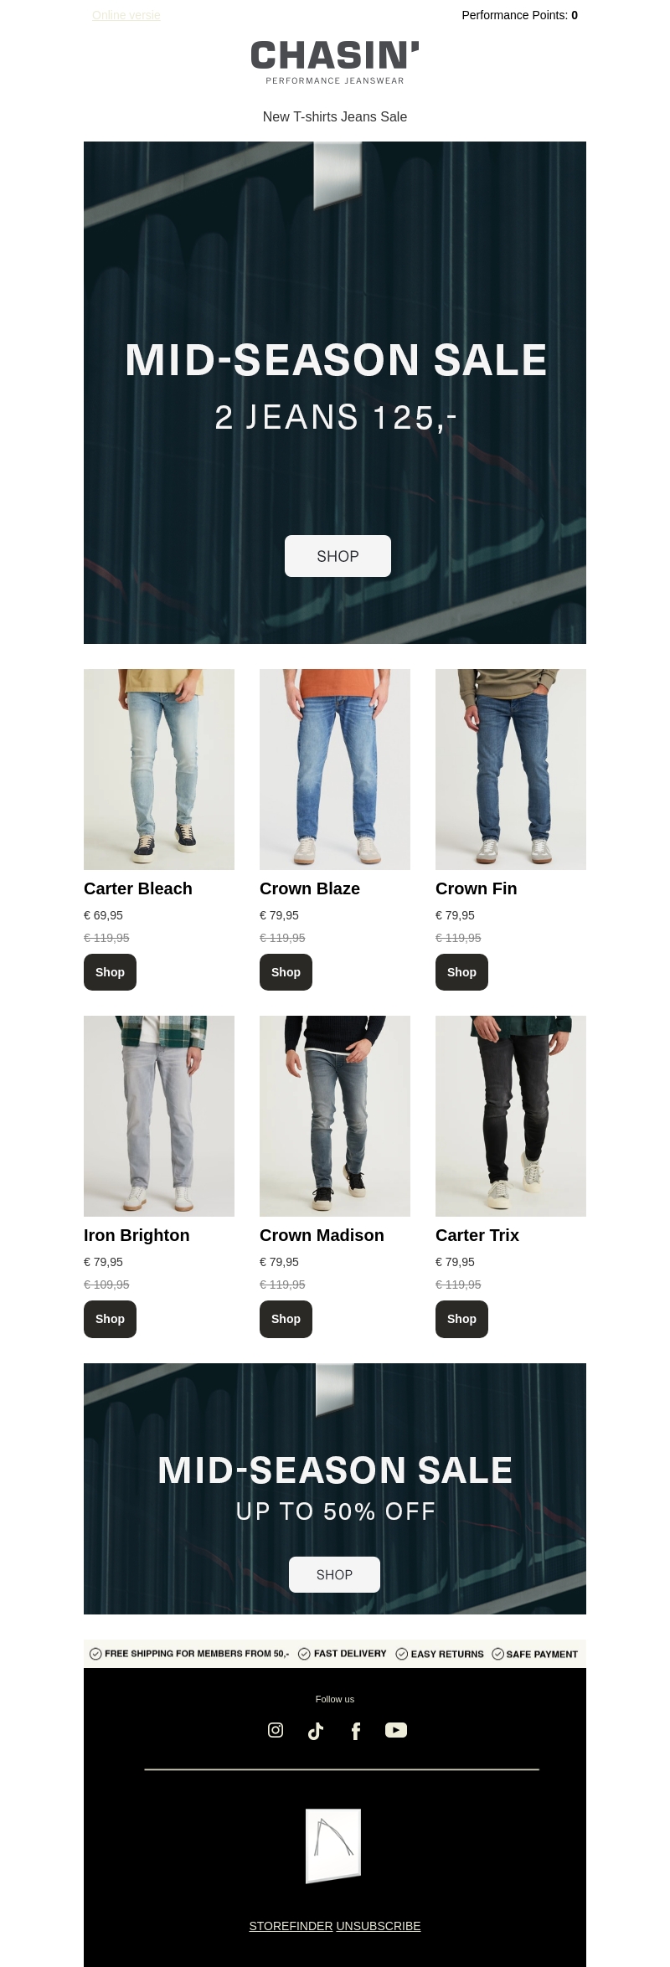Shop the Crown Blaze jeans
The image size is (670, 1967).
click(286, 972)
